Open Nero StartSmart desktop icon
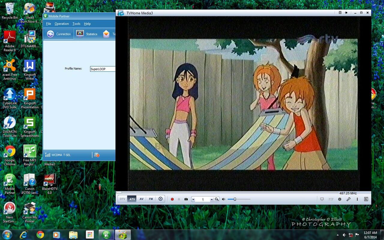 [x=10, y=212]
